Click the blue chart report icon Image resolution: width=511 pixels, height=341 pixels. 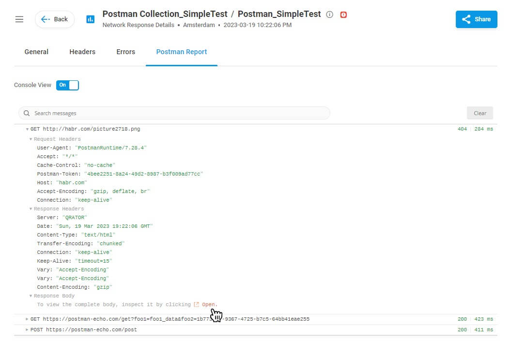90,19
